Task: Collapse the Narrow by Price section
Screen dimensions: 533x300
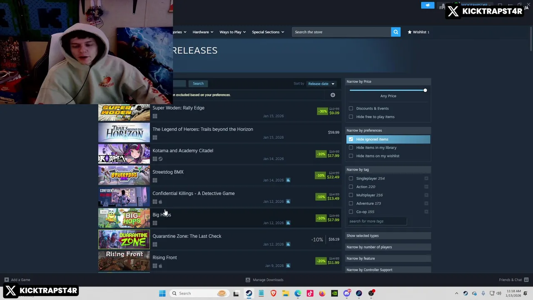Action: [x=388, y=82]
